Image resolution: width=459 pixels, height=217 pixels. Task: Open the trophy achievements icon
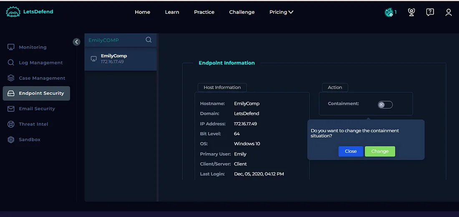pyautogui.click(x=411, y=12)
